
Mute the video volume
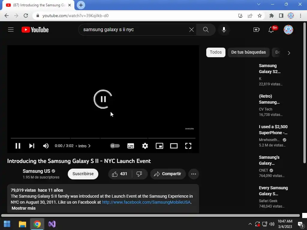(46, 146)
